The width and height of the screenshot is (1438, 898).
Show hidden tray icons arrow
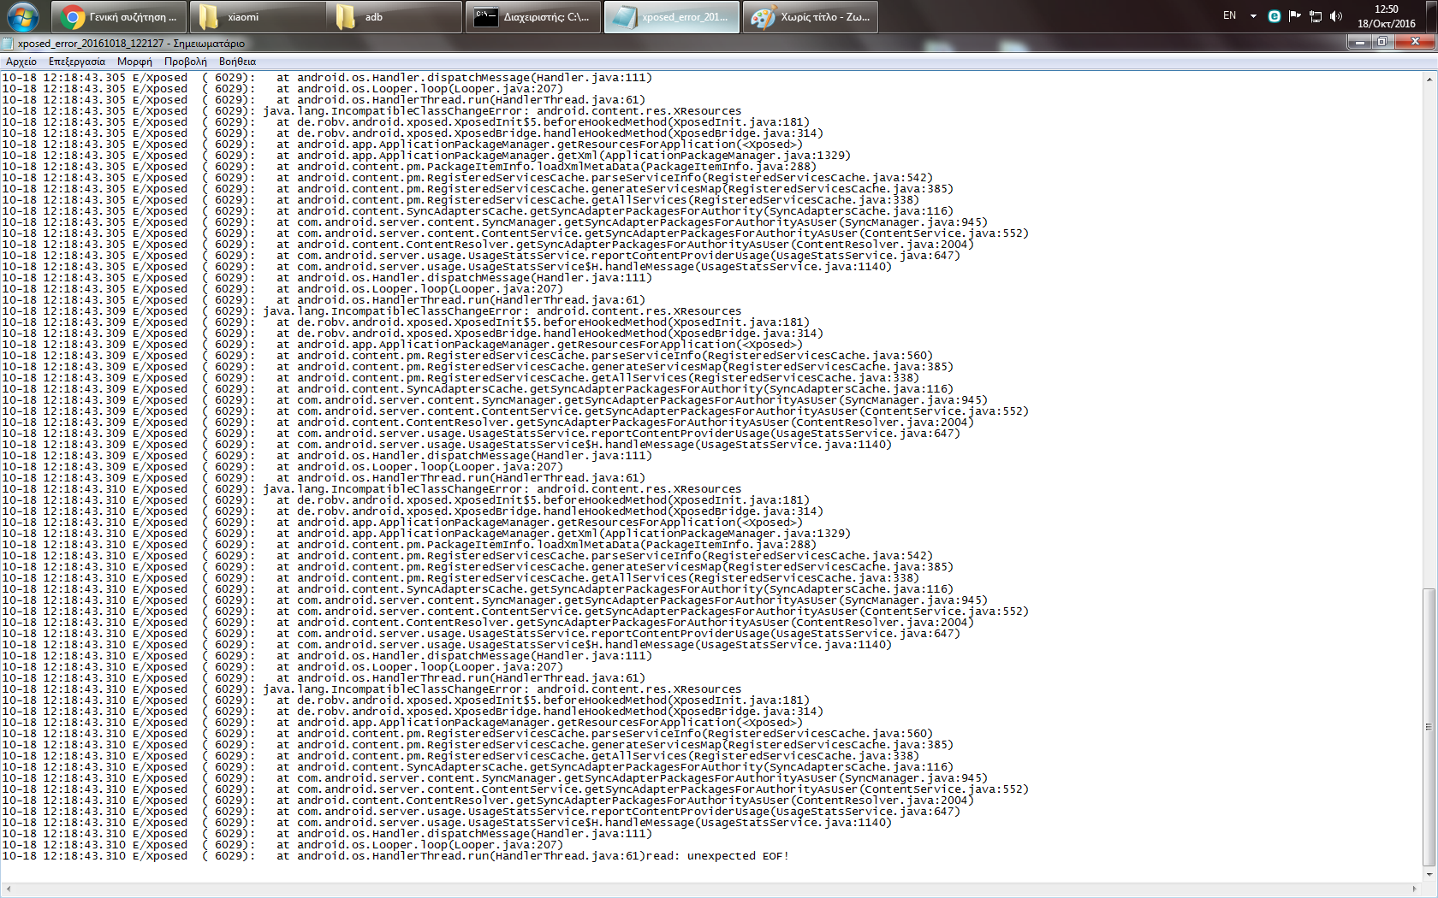(1253, 16)
